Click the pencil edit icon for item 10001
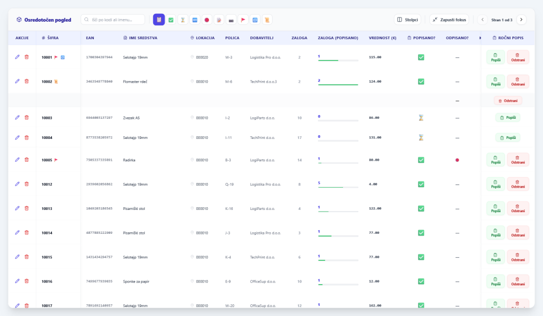Viewport: 543px width, 316px height. click(17, 57)
